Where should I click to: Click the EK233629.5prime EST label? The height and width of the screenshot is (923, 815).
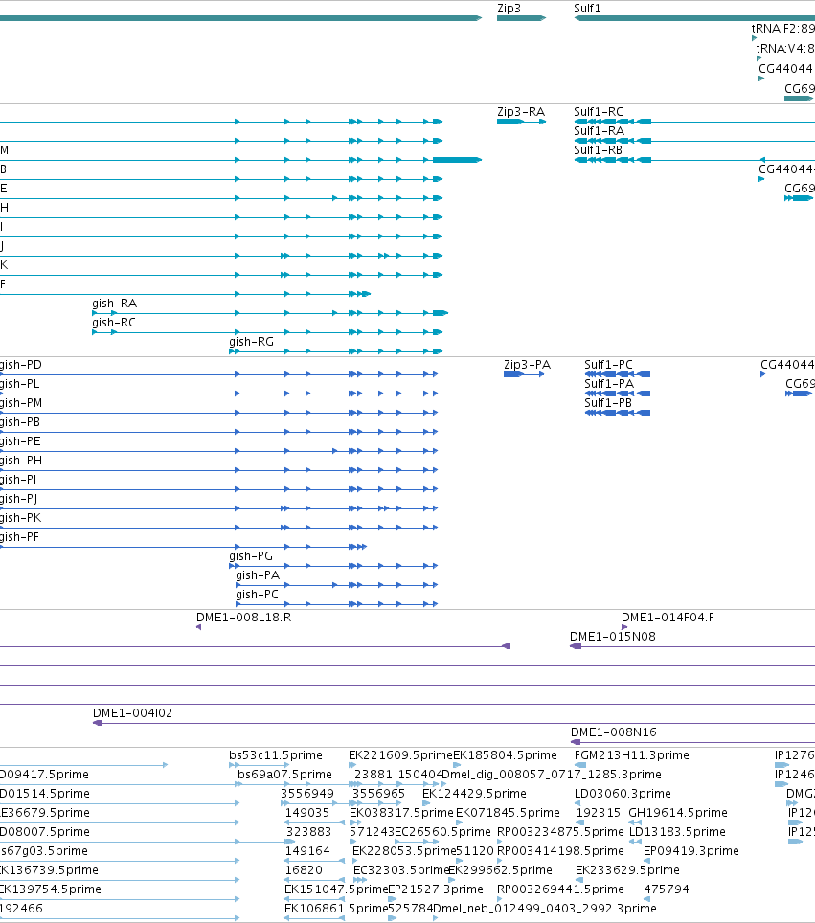627,870
